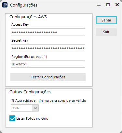122x133 pixels.
Task: Click the Configurações window title text
Action: pos(24,5)
